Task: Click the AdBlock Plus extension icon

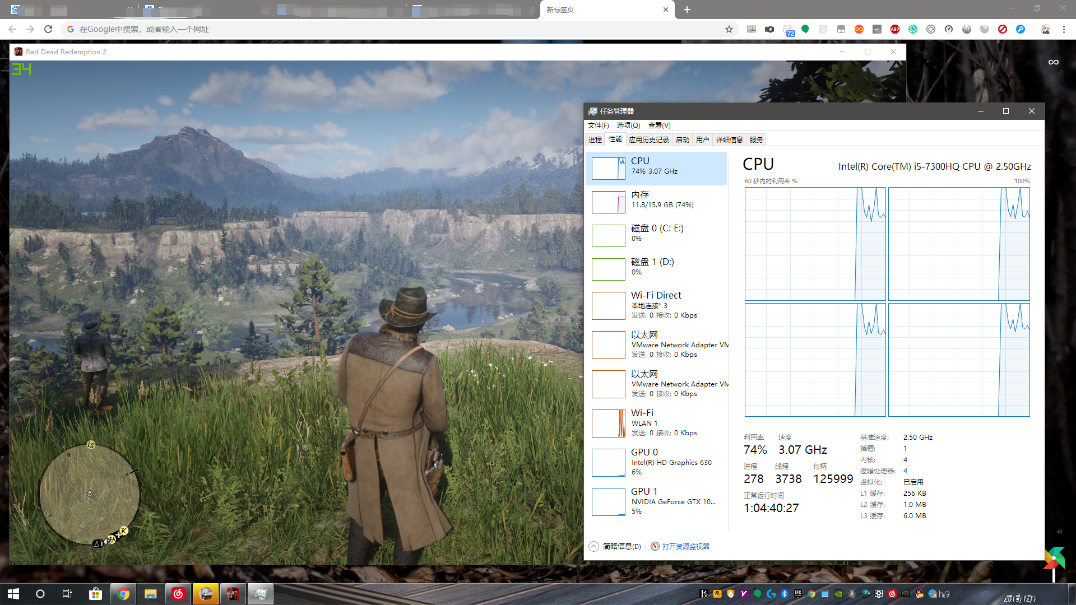Action: (895, 29)
